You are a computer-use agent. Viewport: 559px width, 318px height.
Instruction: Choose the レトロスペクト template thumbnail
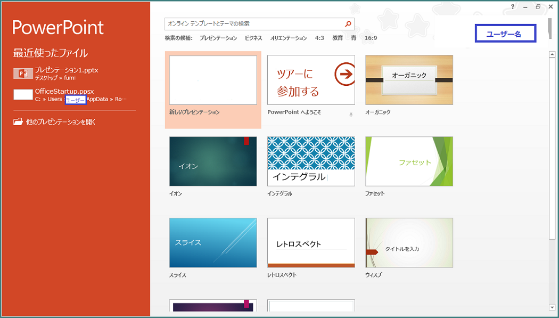pos(311,243)
